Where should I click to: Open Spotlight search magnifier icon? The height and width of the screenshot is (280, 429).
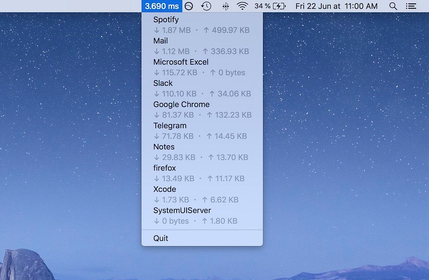pos(393,6)
